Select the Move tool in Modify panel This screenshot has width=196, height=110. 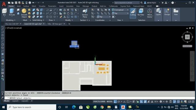point(68,10)
